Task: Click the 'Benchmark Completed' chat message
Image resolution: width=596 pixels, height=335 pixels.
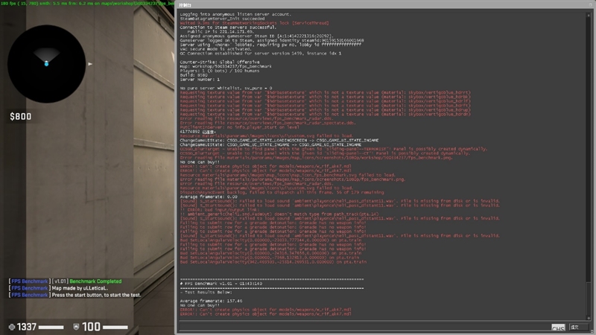Action: coord(95,281)
